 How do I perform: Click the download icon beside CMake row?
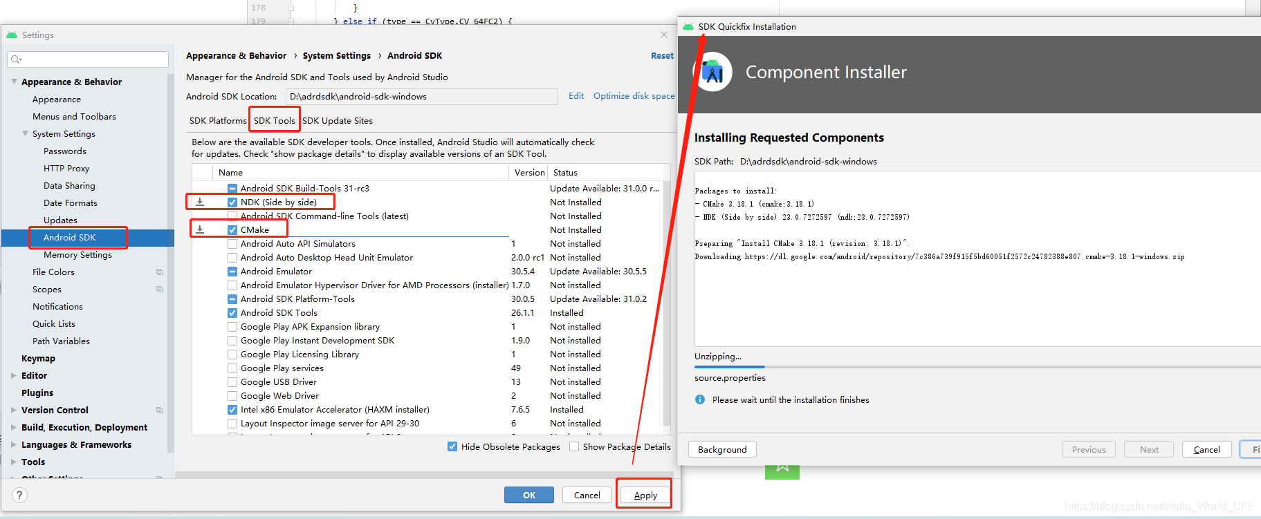tap(200, 230)
